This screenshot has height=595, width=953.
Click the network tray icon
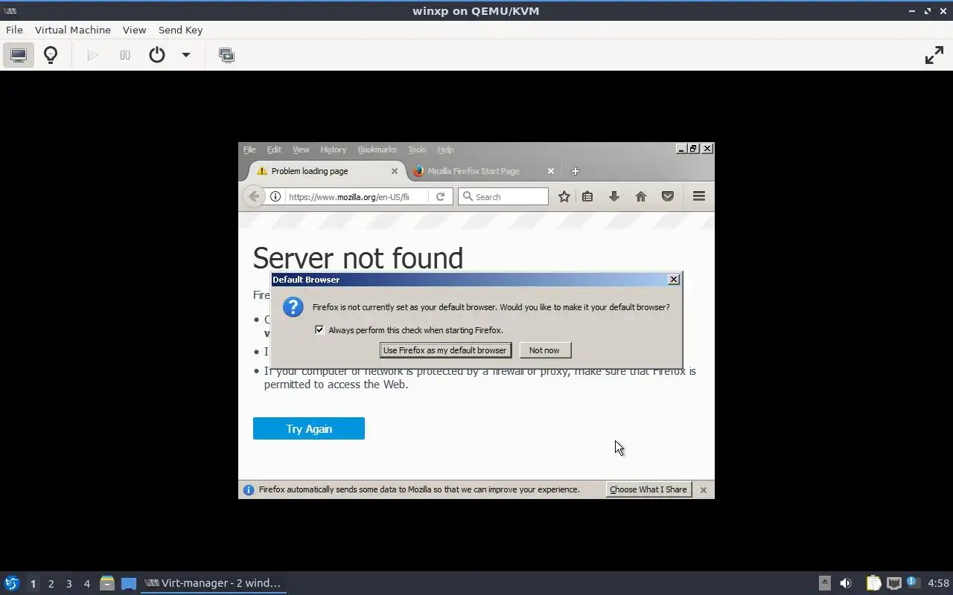893,583
